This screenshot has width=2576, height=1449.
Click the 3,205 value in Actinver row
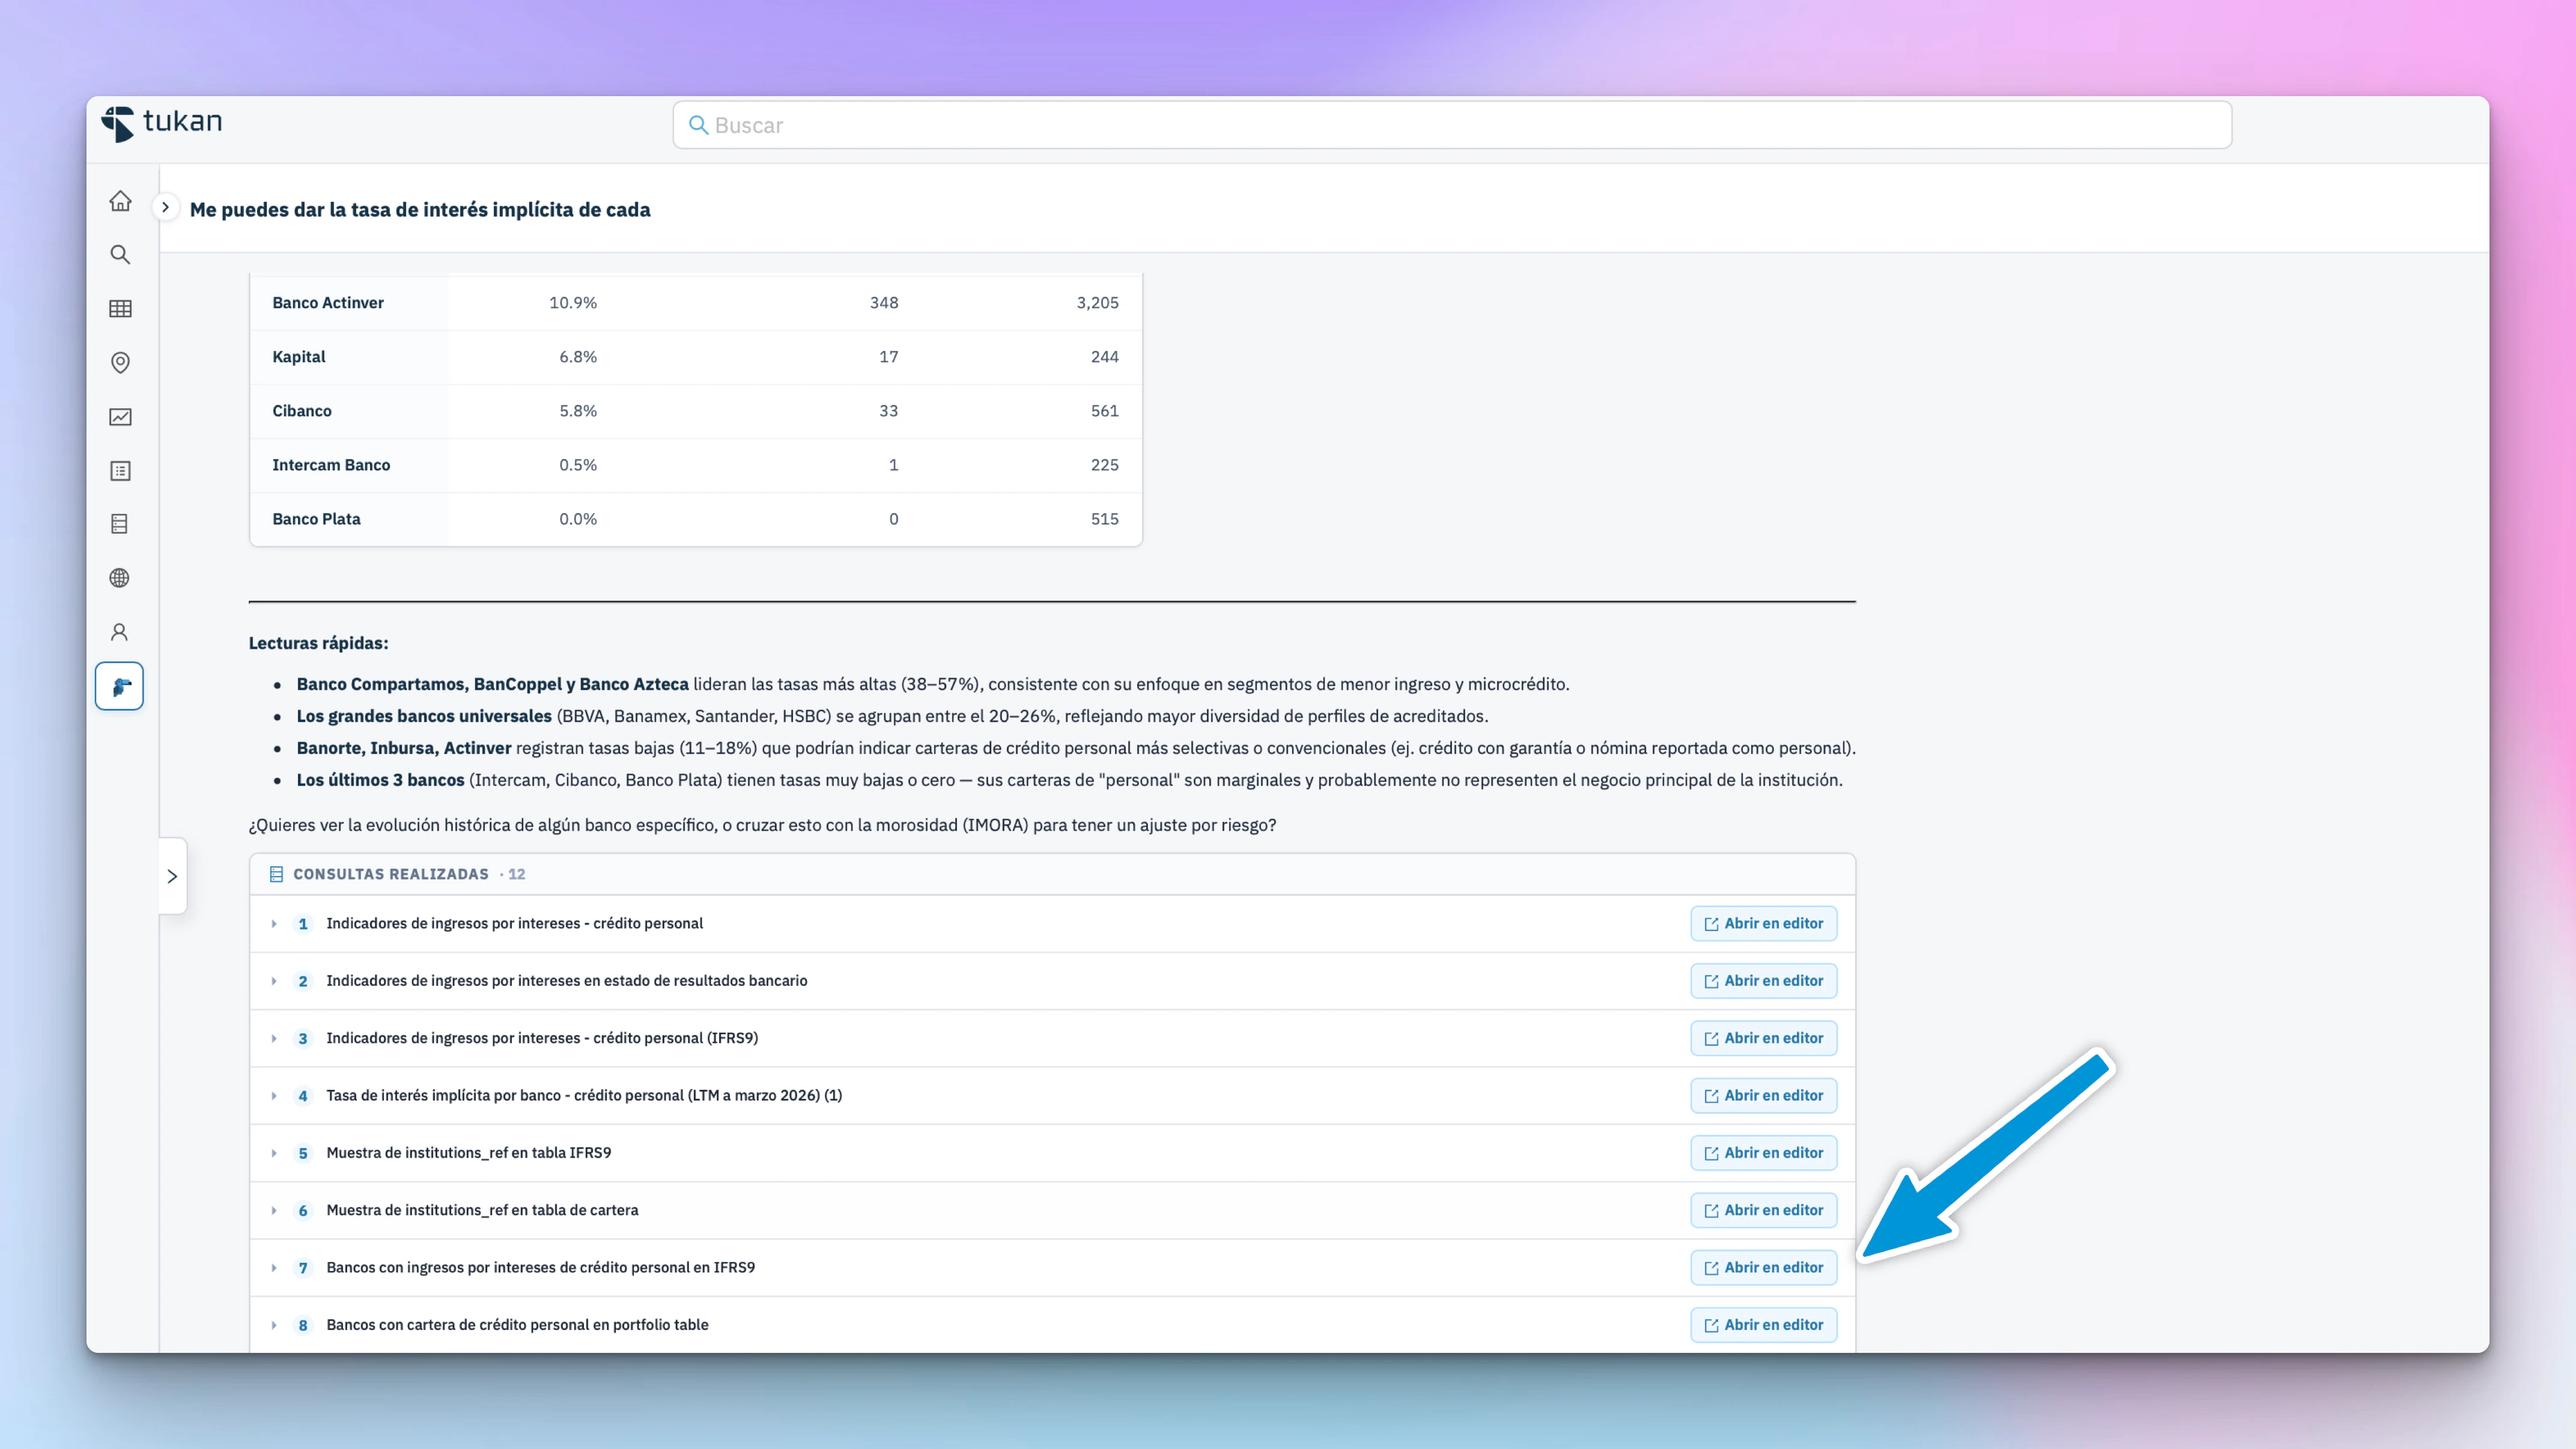(1097, 303)
